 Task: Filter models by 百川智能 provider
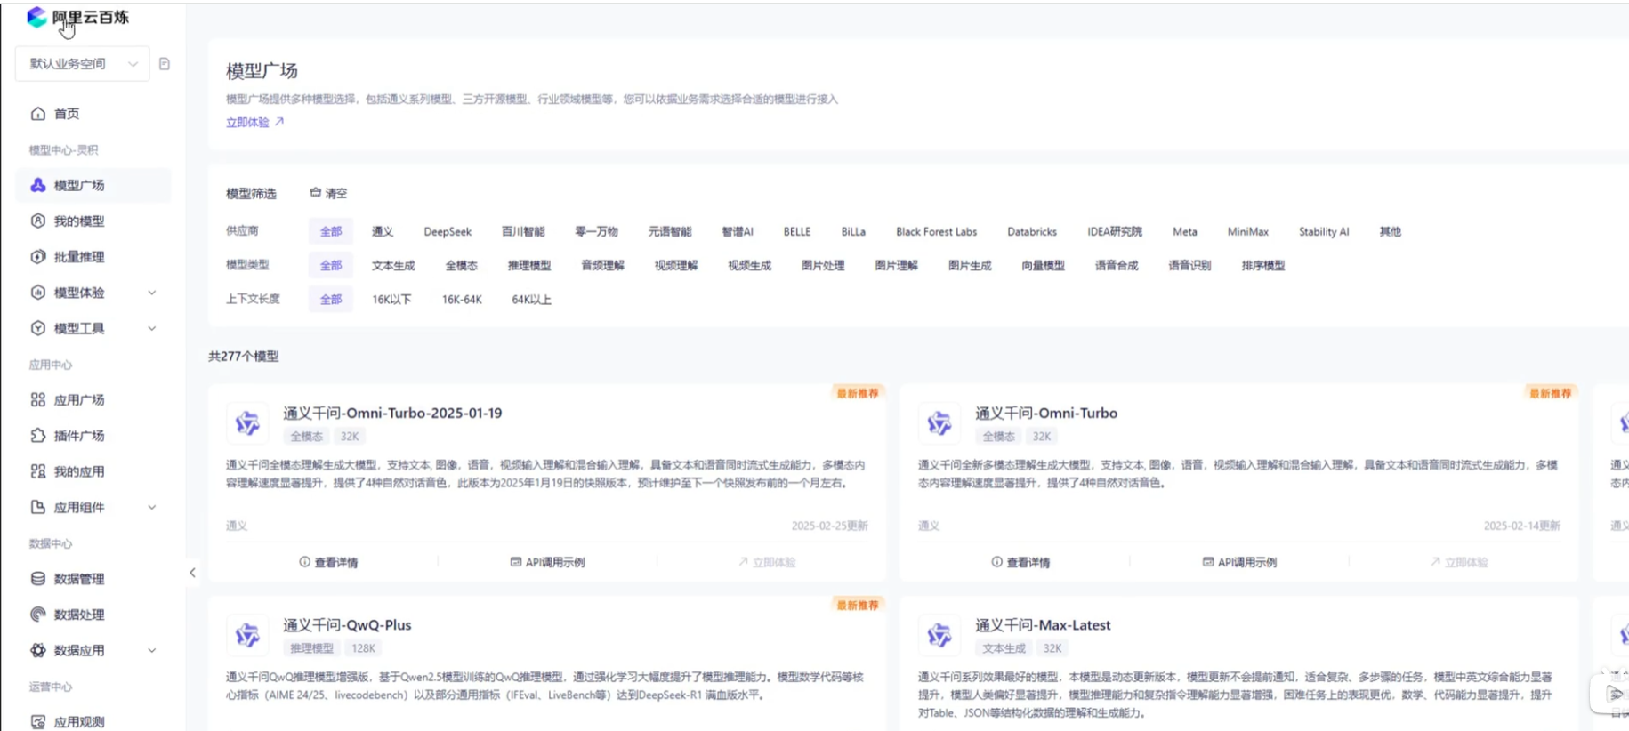click(x=523, y=231)
